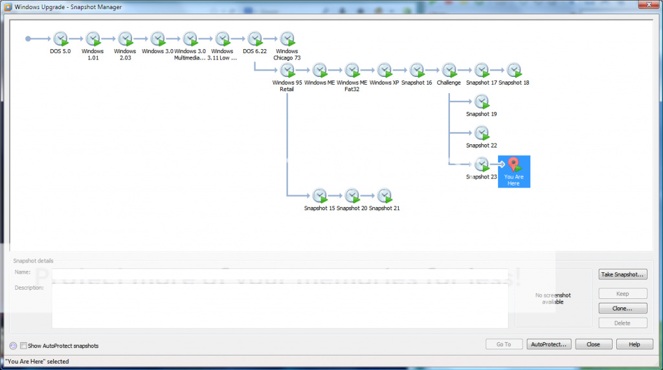The width and height of the screenshot is (663, 370).
Task: Close the Snapshot Manager with Close button
Action: (x=593, y=345)
